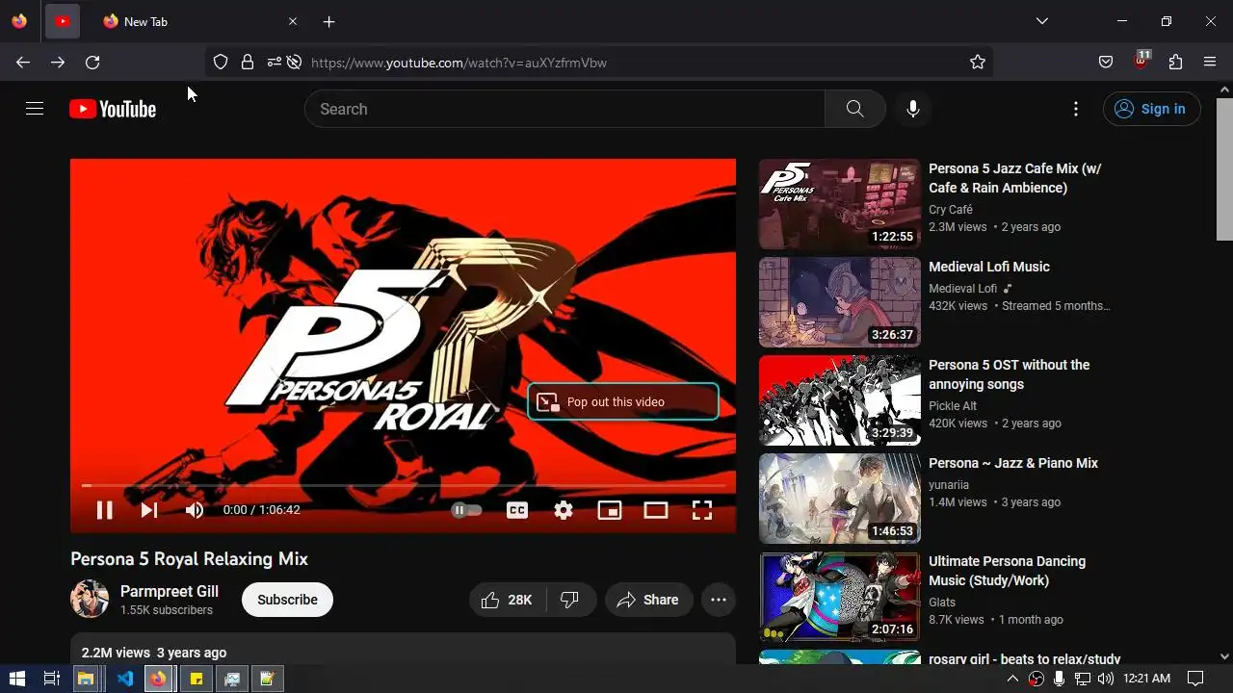This screenshot has width=1233, height=693.
Task: Open File Explorer from the taskbar
Action: 86,679
